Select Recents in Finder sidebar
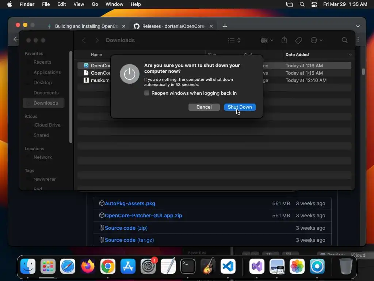Screen dimensions: 374x281 point(42,62)
